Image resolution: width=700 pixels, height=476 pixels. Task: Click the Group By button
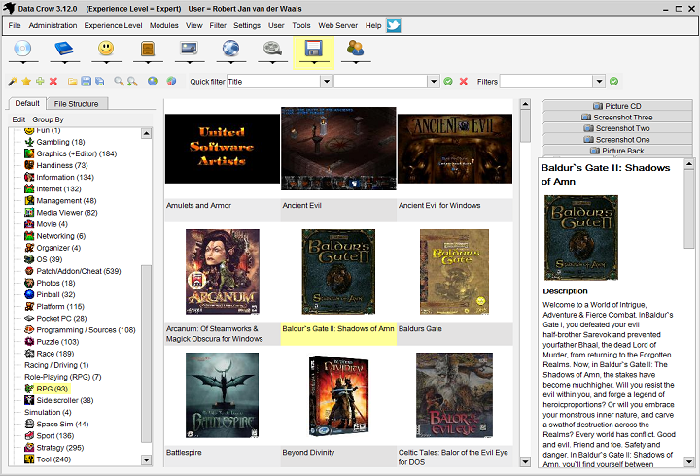(48, 119)
